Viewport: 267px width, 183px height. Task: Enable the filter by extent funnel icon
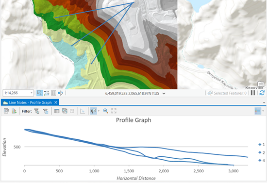46,111
